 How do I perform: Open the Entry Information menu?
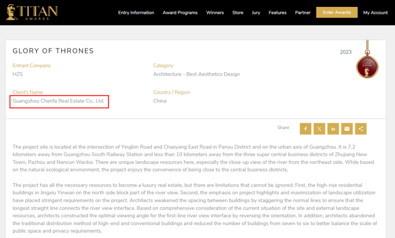(x=136, y=13)
